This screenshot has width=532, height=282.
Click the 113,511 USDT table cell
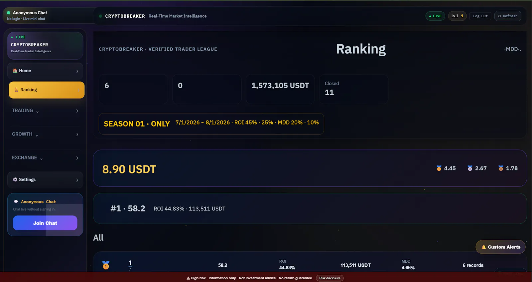tap(355, 265)
